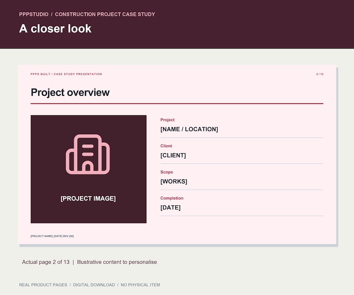The width and height of the screenshot is (354, 295).
Task: Click 'NO PHYSICAL ITEM' footer text
Action: [x=140, y=285]
